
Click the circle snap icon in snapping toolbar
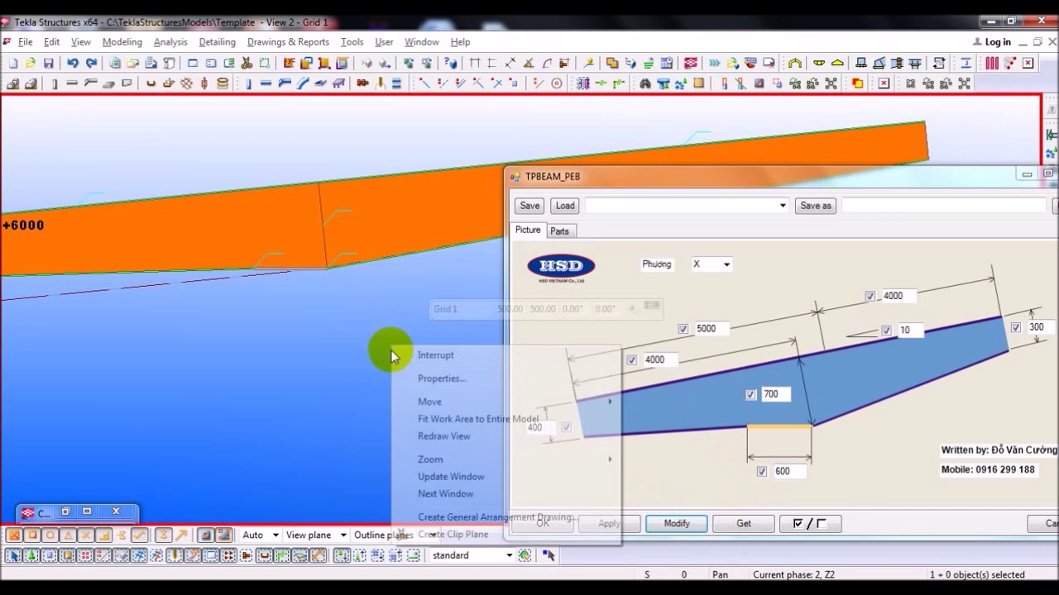tap(50, 535)
